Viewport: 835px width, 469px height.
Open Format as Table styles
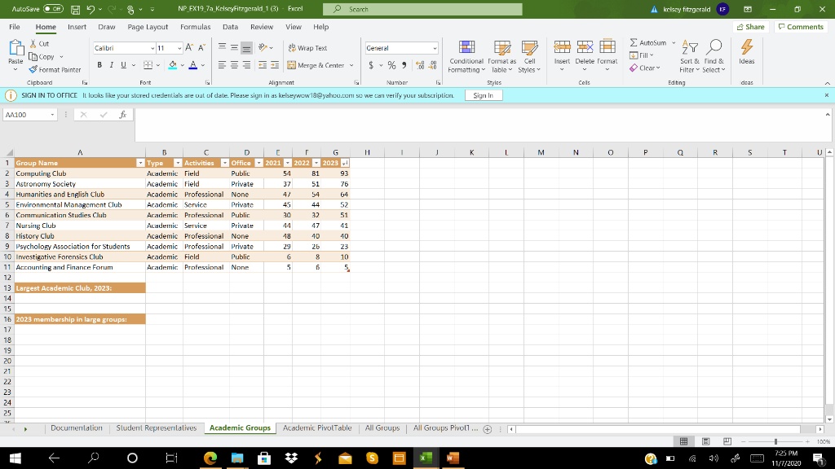point(501,59)
